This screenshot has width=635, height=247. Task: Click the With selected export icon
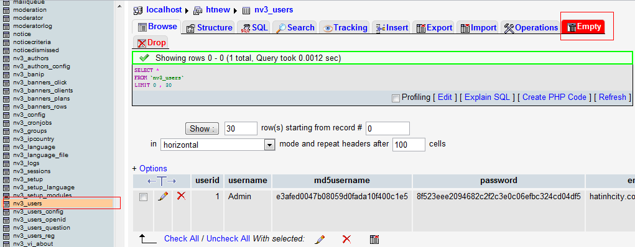tap(374, 239)
